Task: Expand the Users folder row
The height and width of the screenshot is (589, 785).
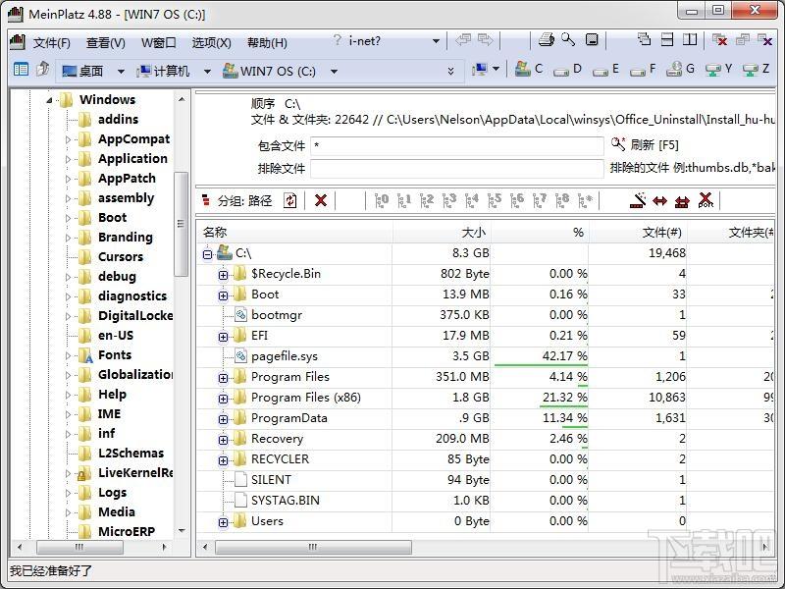Action: (224, 522)
